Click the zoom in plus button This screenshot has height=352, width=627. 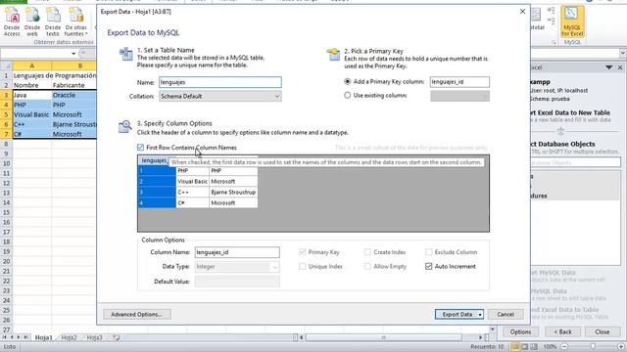(620, 347)
